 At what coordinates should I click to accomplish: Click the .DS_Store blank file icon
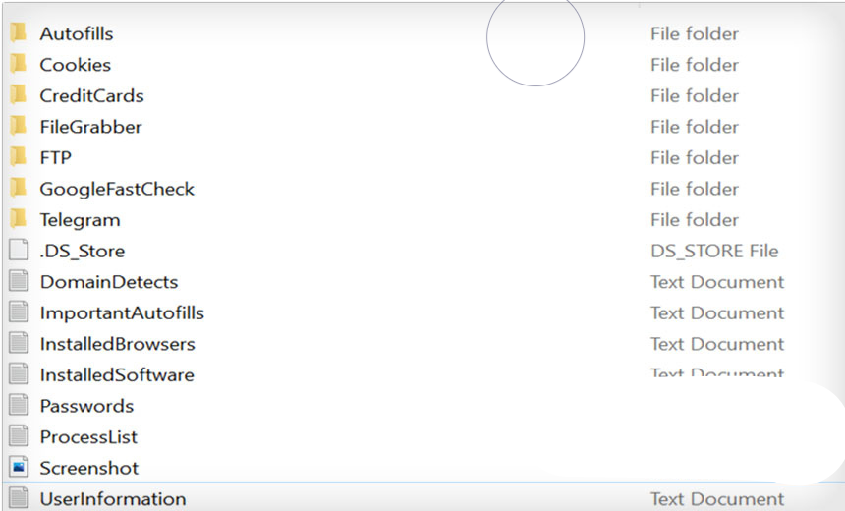[19, 251]
